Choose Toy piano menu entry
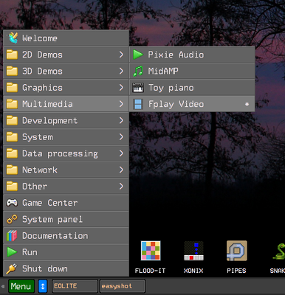 (x=192, y=88)
